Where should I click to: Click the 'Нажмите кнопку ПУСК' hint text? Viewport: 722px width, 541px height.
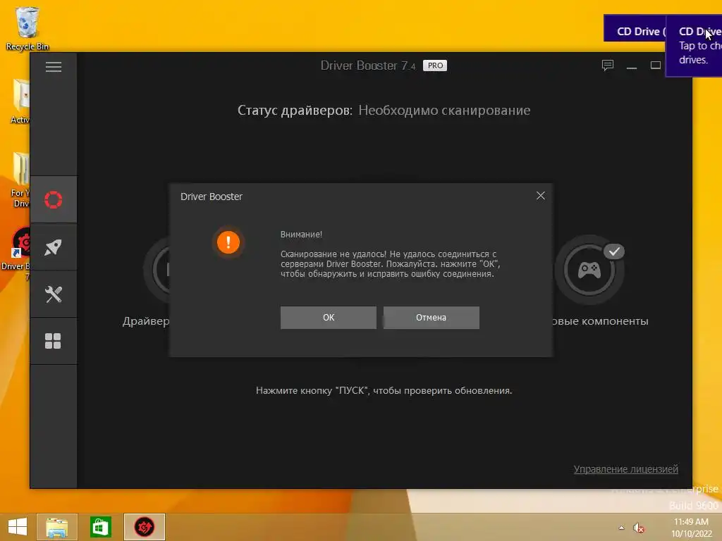point(384,390)
